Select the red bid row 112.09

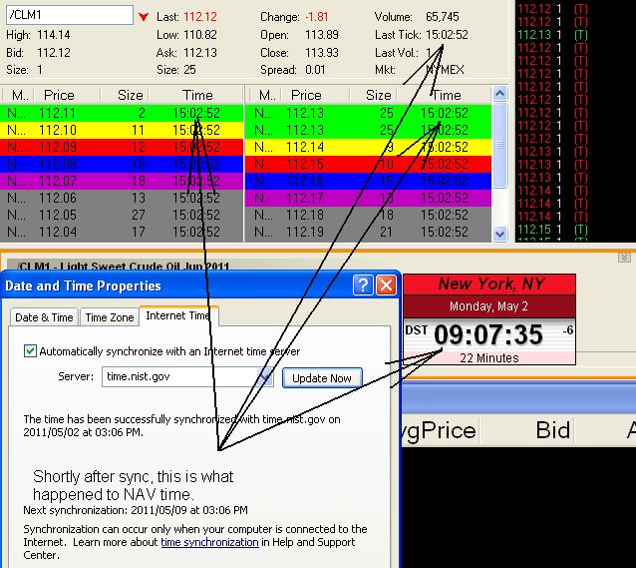click(122, 147)
